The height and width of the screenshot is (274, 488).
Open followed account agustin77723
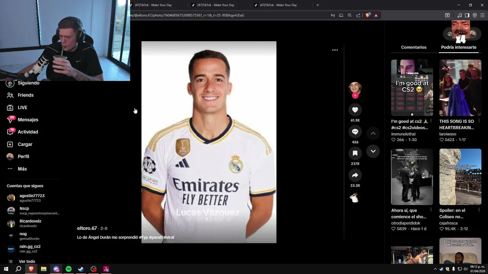[x=32, y=198]
